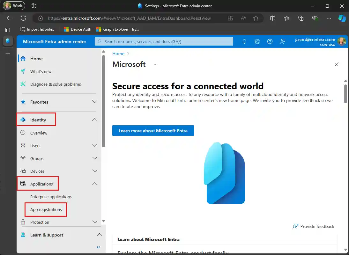Select App registrations in sidebar
This screenshot has width=349, height=255.
(46, 209)
